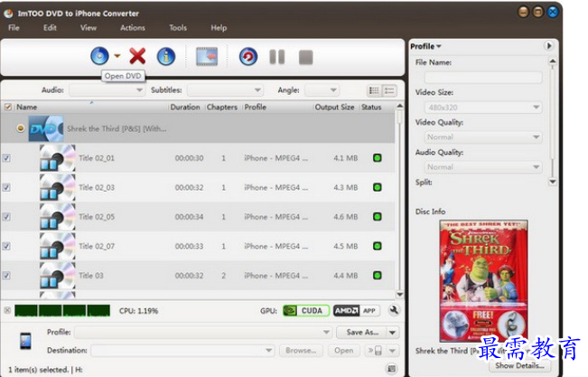Viewport: 588px width, 377px height.
Task: Click green status icon for Title 03
Action: pos(378,275)
